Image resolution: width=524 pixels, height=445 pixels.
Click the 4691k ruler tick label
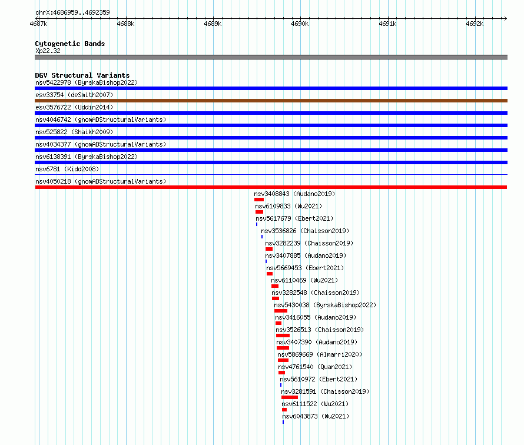click(x=387, y=24)
